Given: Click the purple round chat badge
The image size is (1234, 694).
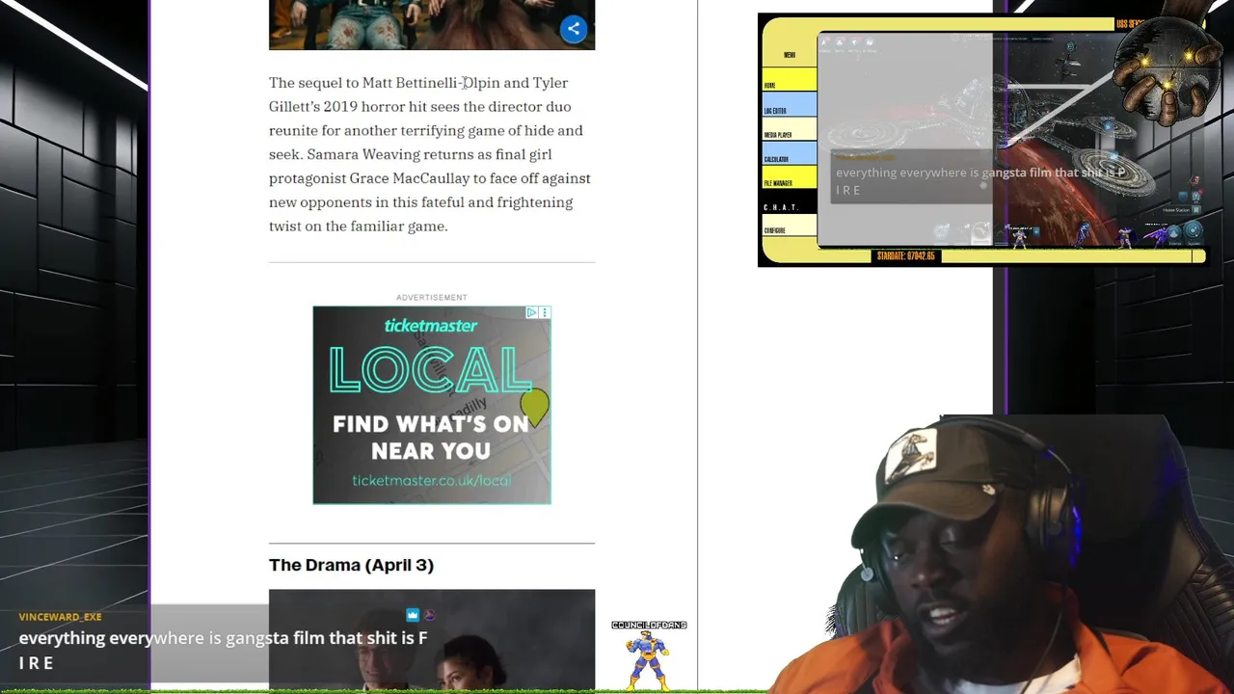Looking at the screenshot, I should (x=429, y=615).
